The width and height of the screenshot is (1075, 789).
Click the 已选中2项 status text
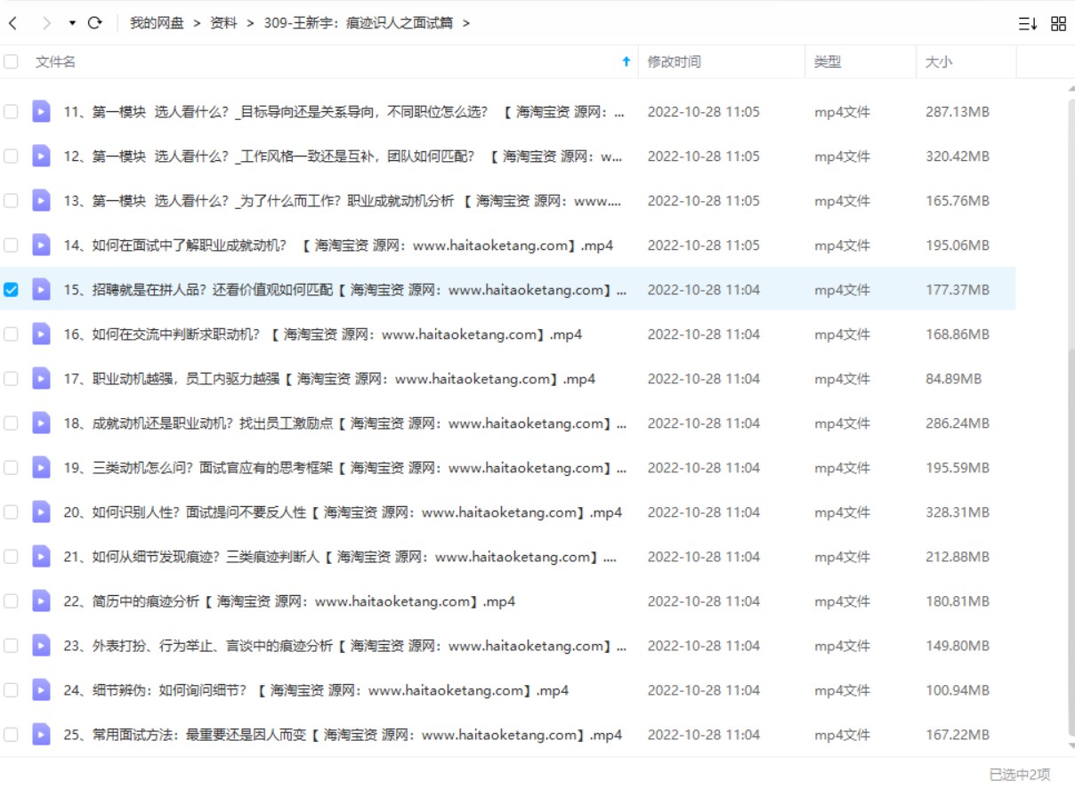point(1020,774)
